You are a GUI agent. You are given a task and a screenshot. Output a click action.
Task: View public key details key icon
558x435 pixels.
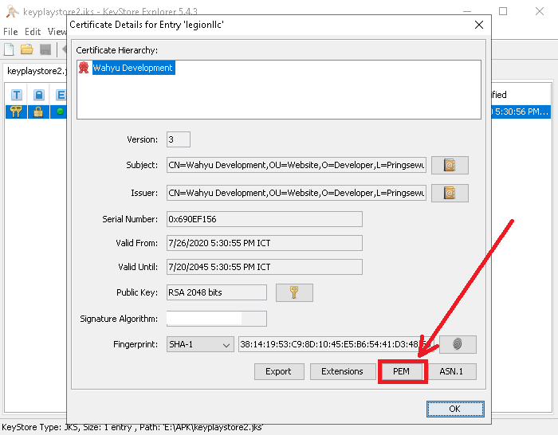[294, 292]
